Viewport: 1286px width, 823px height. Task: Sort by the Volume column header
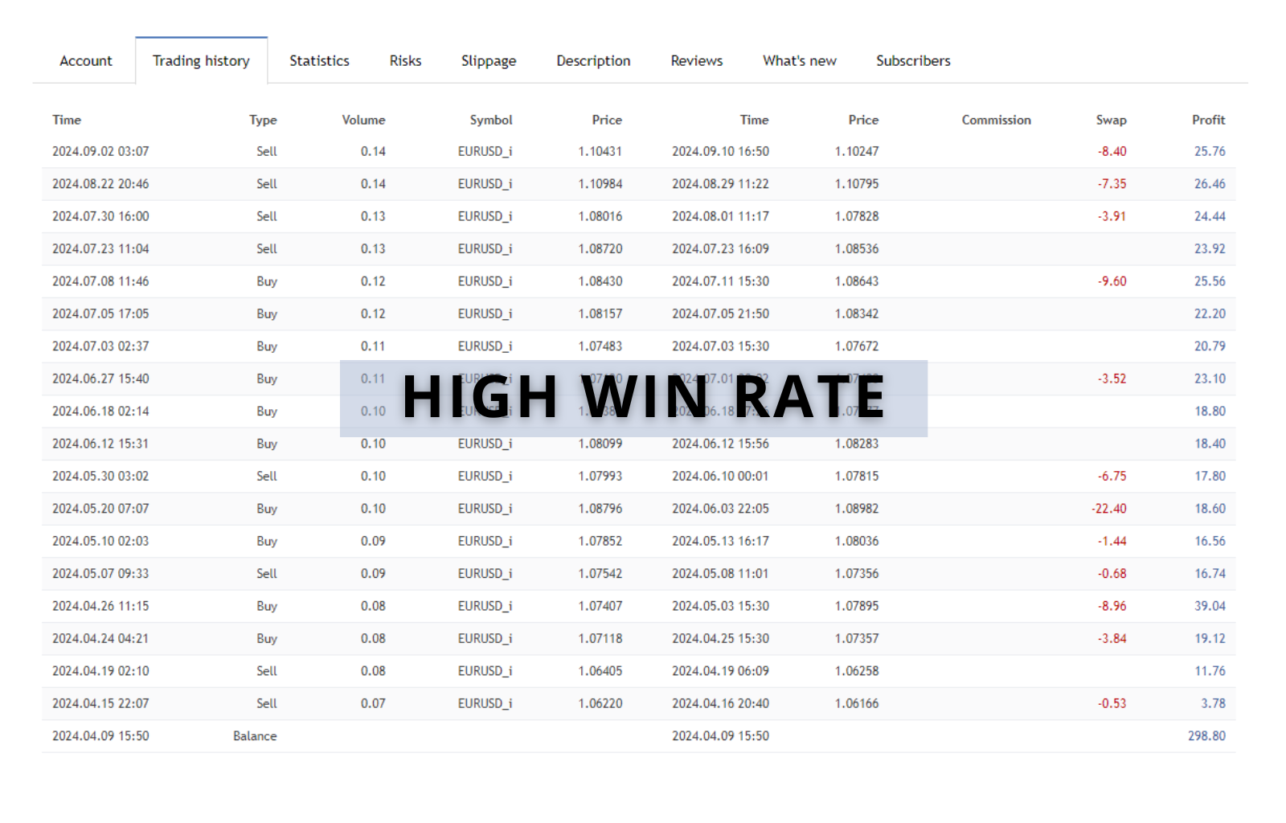[x=363, y=120]
